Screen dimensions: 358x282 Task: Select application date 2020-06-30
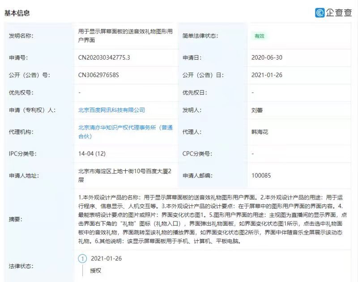point(267,57)
